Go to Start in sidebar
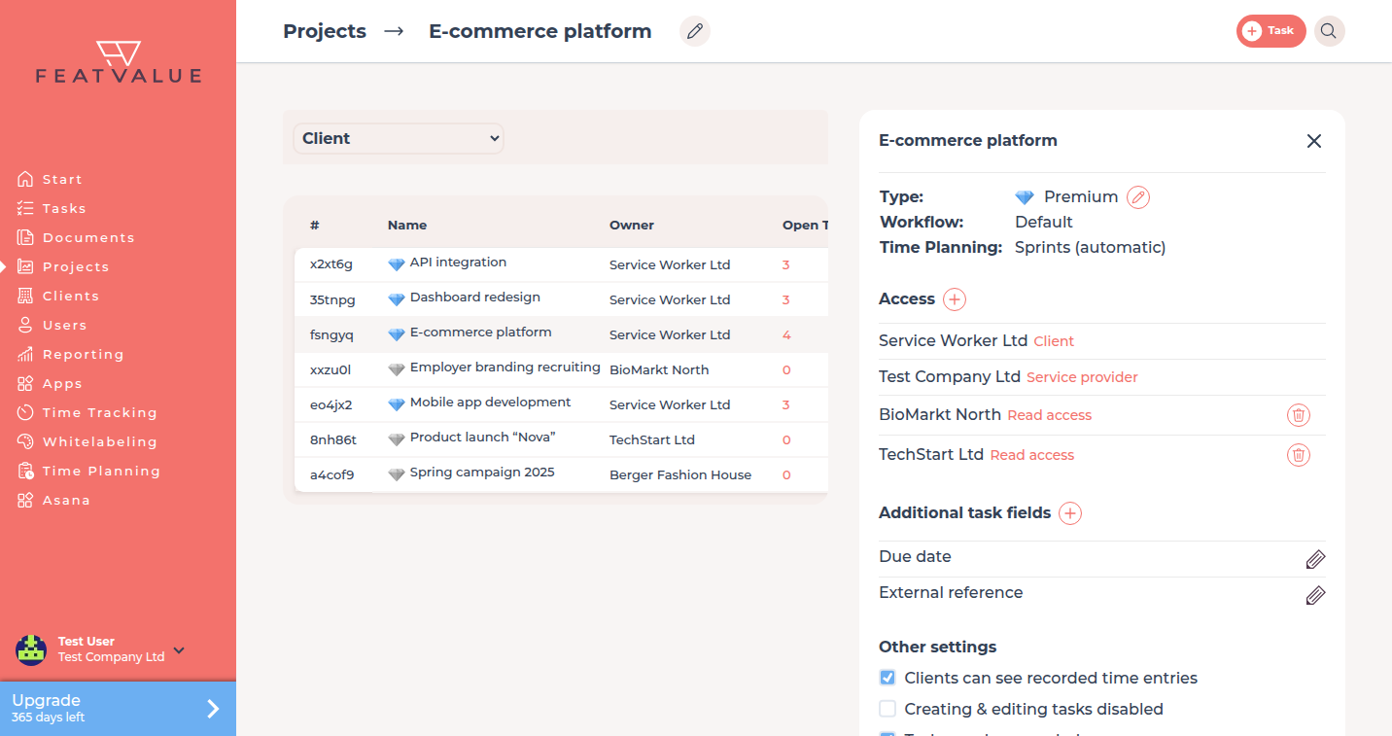The width and height of the screenshot is (1392, 736). pyautogui.click(x=62, y=179)
